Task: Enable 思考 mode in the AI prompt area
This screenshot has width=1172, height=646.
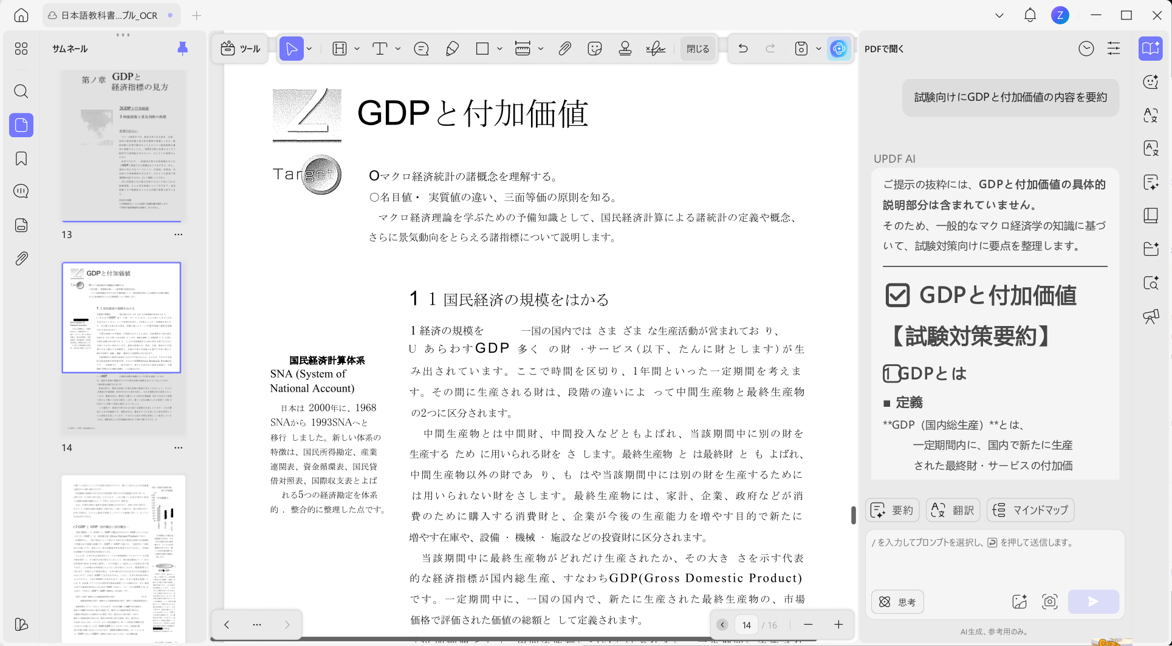Action: pyautogui.click(x=897, y=602)
